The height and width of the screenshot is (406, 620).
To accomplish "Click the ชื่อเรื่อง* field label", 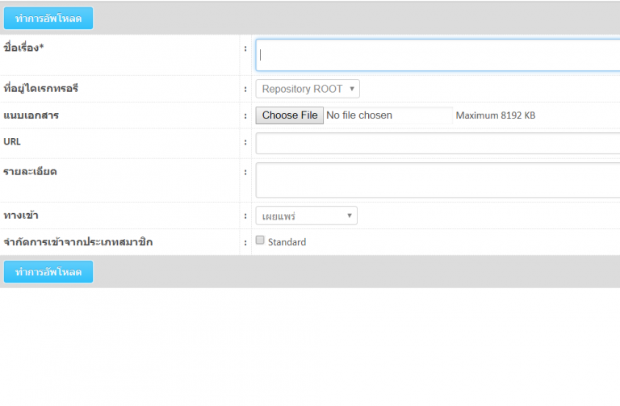I will 23,48.
